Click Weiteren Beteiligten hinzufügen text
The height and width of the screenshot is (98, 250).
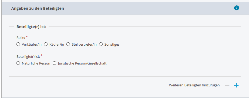tap(194, 85)
